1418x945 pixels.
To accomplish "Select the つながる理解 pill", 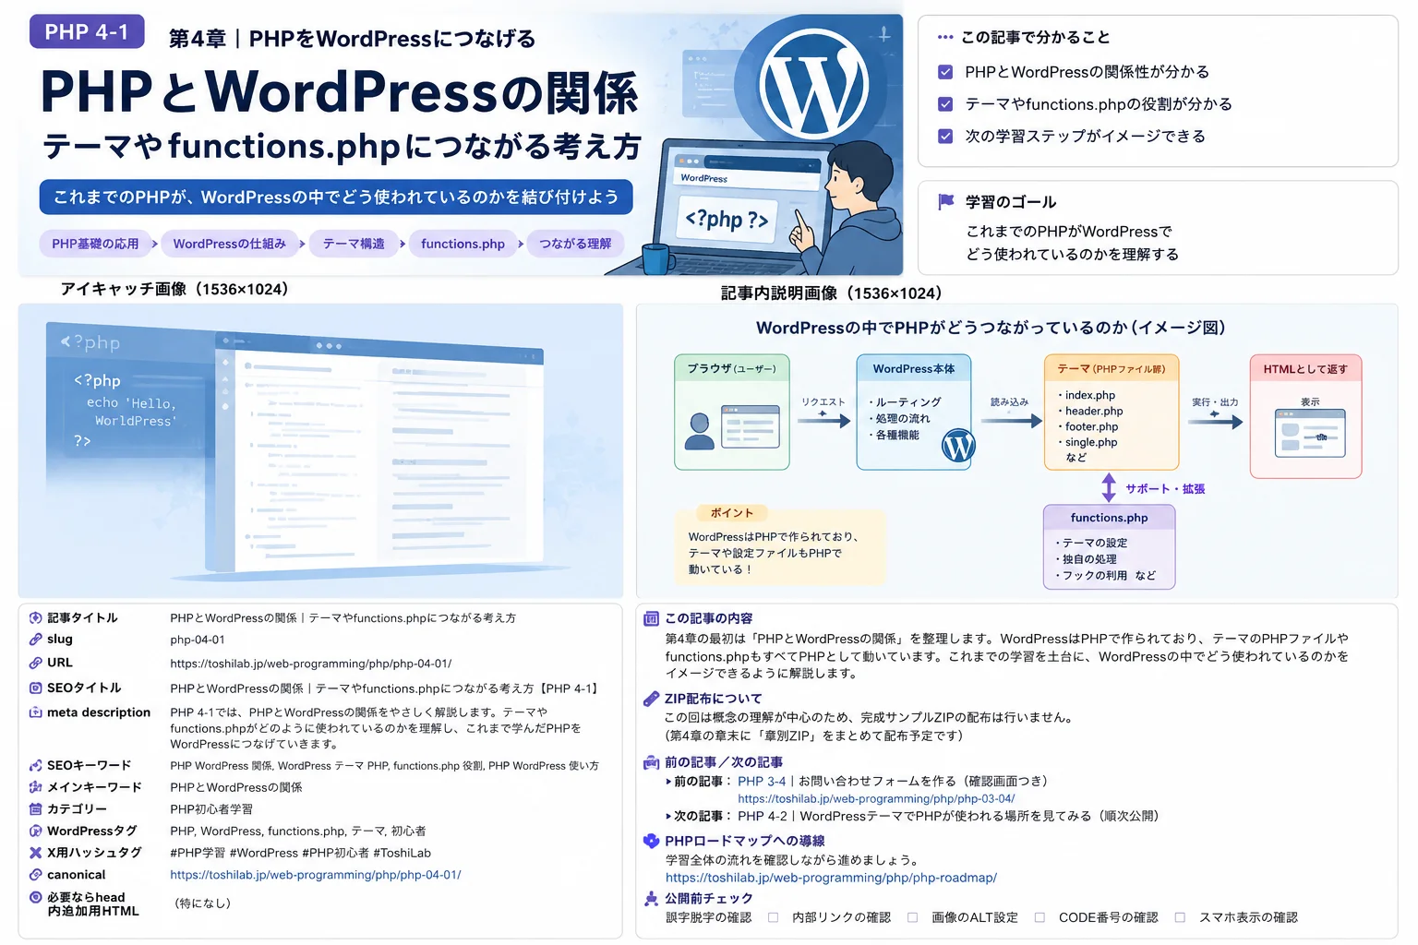I will tap(575, 244).
